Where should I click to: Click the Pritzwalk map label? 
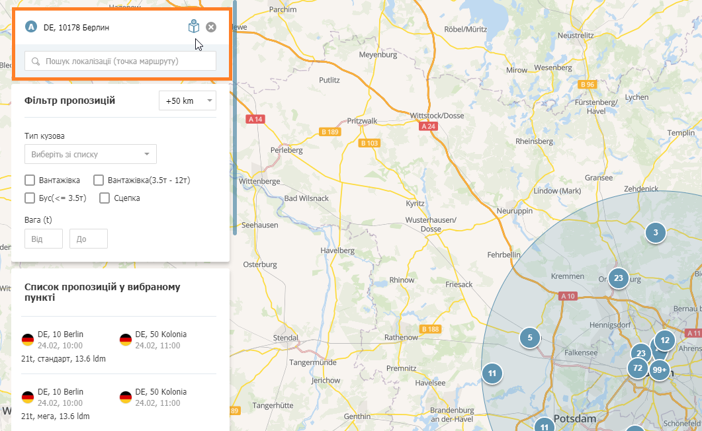(362, 121)
